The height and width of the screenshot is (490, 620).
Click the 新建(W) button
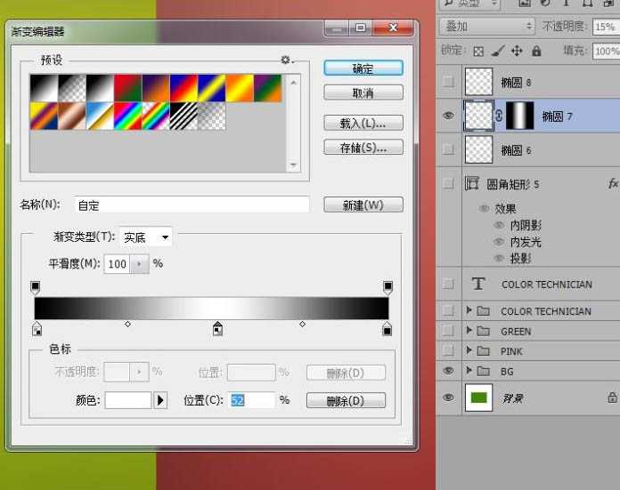tap(363, 205)
